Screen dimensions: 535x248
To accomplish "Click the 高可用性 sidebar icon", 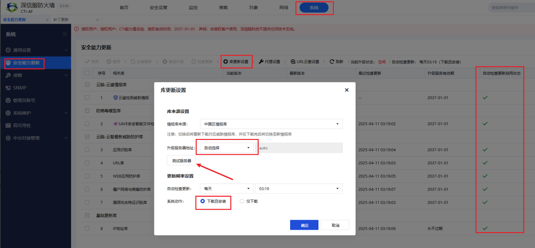I will [x=8, y=126].
